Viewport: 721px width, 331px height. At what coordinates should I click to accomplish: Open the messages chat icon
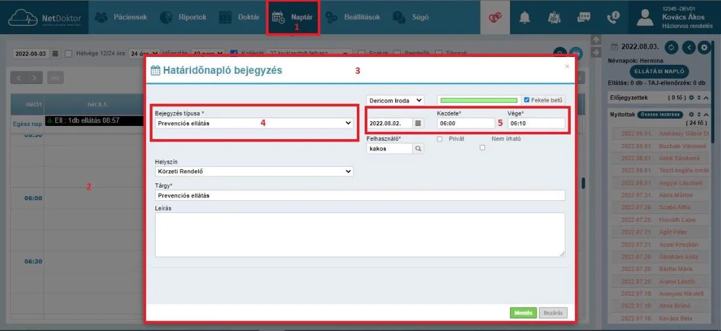(583, 17)
